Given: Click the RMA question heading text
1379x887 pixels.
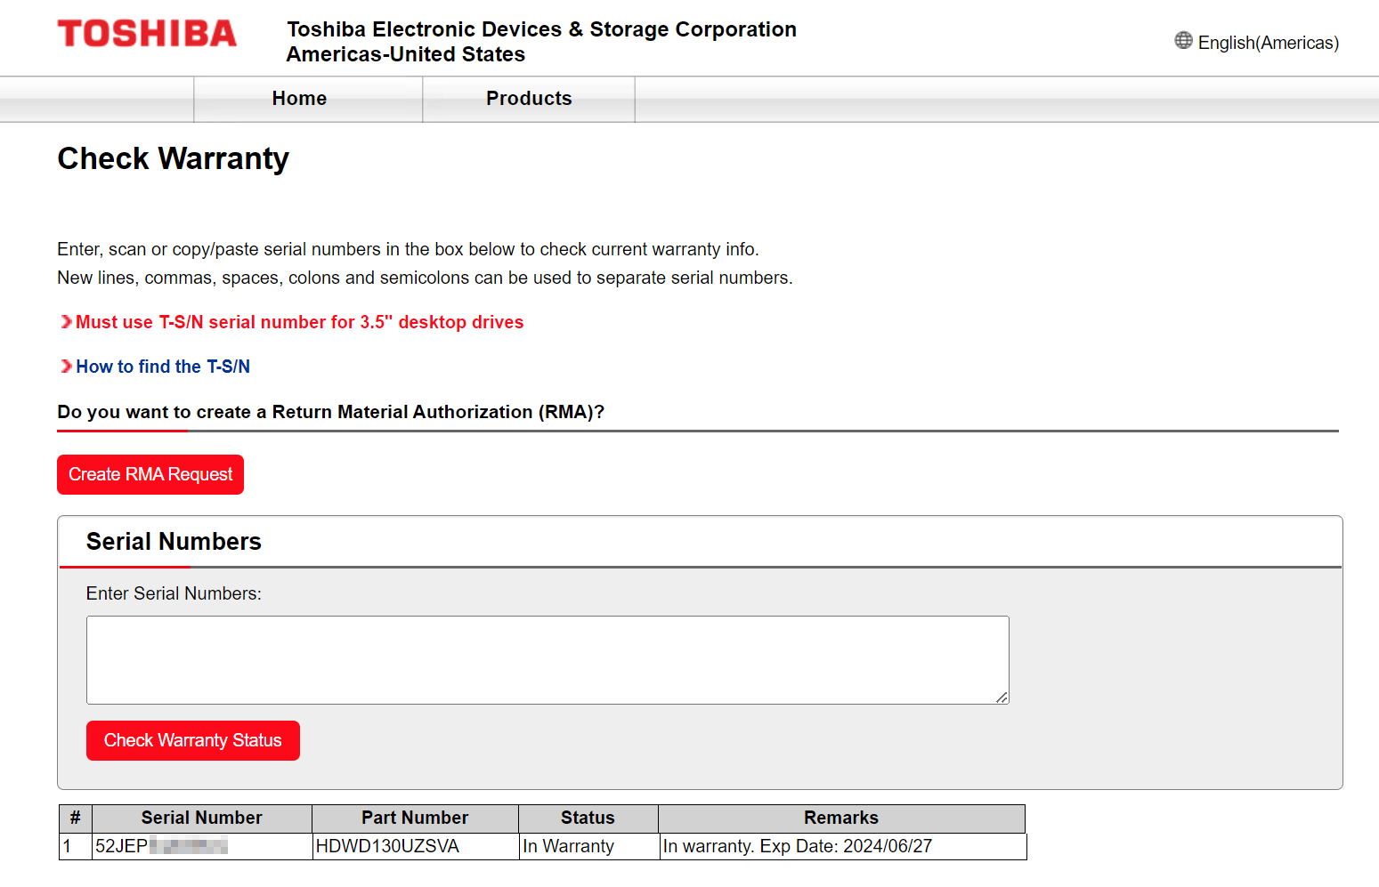Looking at the screenshot, I should [x=331, y=412].
